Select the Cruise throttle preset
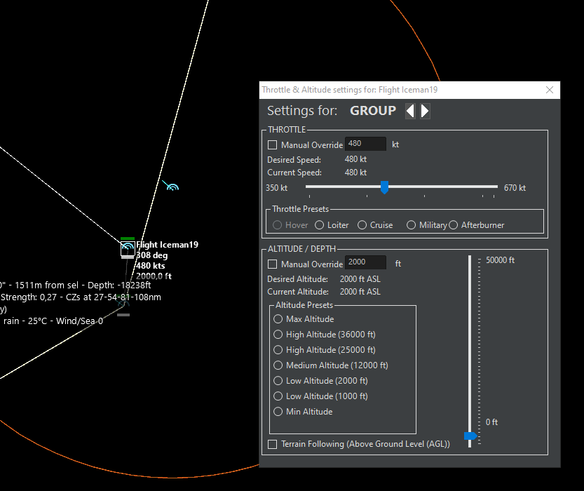Viewport: 584px width, 491px height. [362, 225]
